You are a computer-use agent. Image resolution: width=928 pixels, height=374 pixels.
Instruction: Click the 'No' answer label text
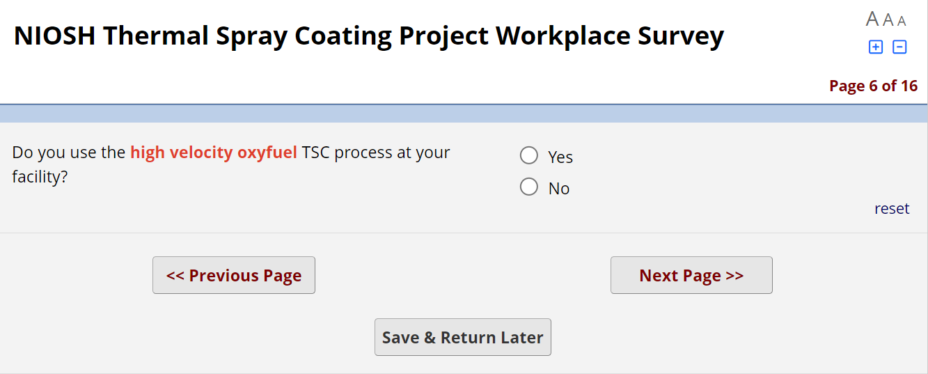(x=558, y=189)
